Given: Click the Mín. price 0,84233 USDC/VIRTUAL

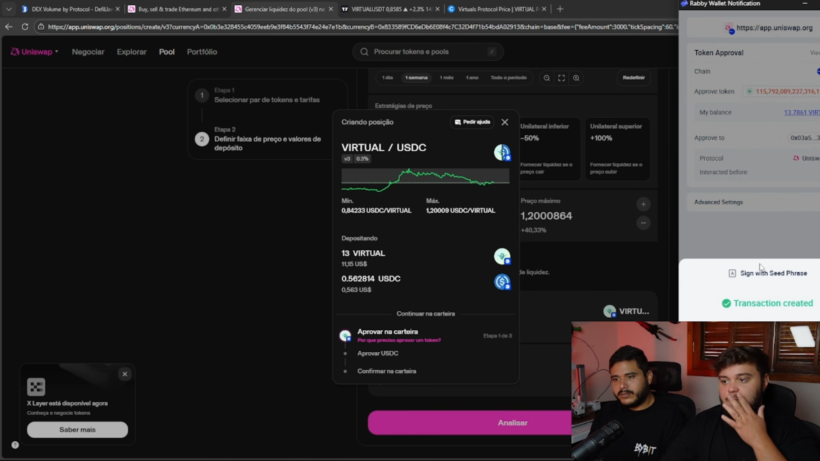Looking at the screenshot, I should pos(376,210).
